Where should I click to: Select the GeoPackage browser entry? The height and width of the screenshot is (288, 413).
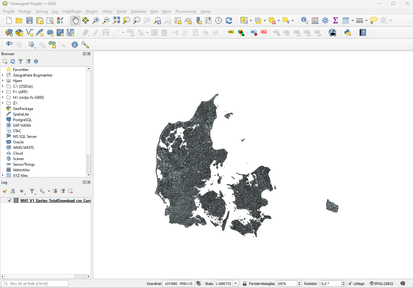pos(23,109)
